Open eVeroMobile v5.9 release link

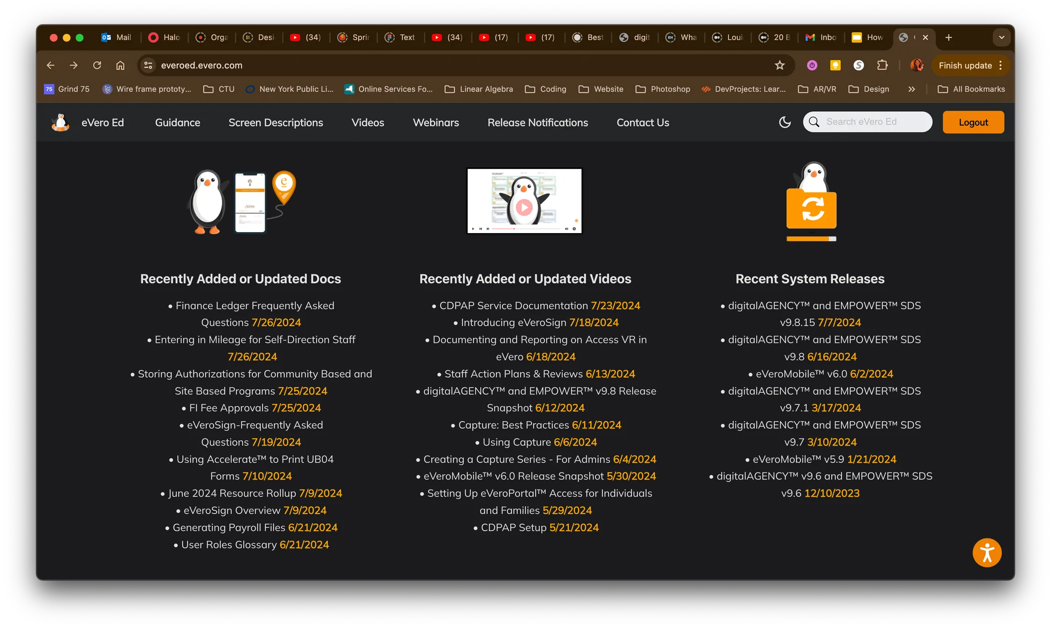click(820, 459)
